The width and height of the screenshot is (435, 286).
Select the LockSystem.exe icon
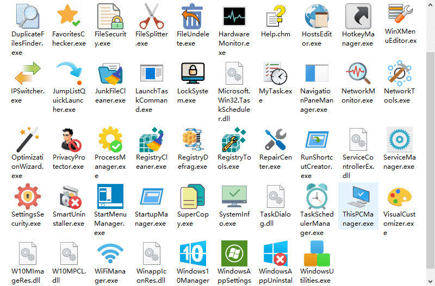[192, 73]
